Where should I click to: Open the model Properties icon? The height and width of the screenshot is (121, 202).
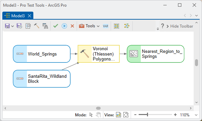[x=28, y=26]
